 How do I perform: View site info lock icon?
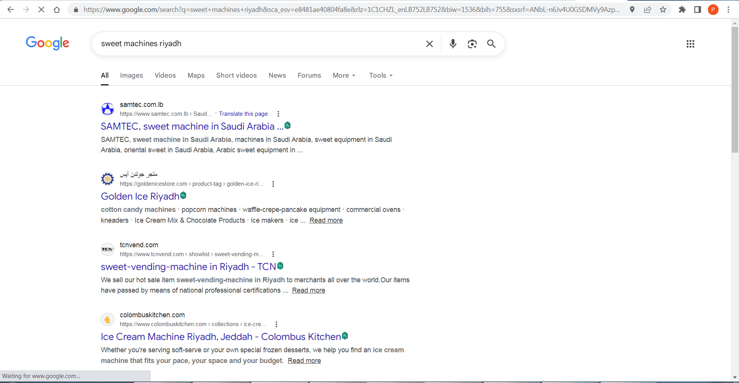coord(76,10)
